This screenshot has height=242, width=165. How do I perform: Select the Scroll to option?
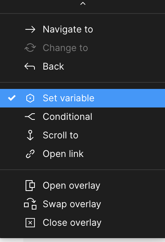82,135
